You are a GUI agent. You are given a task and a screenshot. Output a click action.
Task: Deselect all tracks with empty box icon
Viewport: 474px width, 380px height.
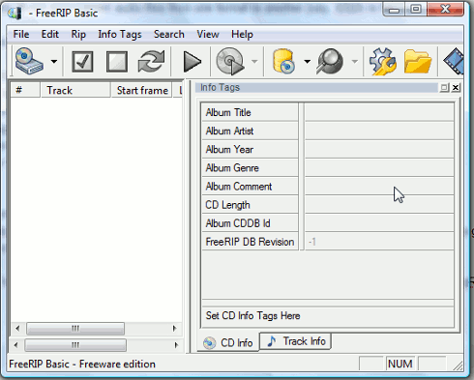coord(117,61)
